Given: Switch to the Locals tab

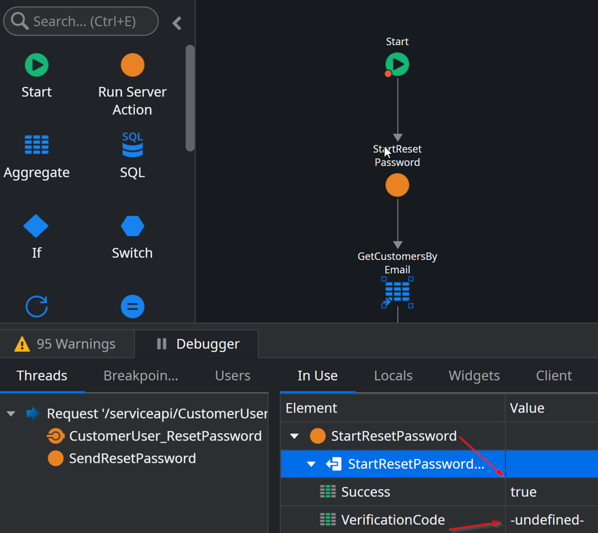Looking at the screenshot, I should click(x=393, y=375).
